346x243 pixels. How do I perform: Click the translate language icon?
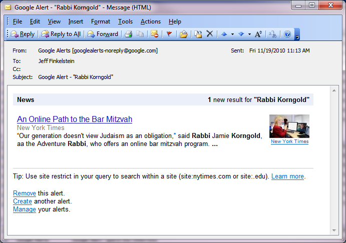(x=272, y=34)
